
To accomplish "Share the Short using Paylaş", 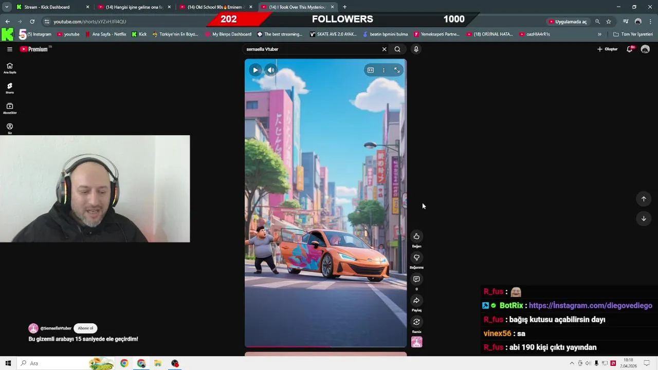I will click(416, 301).
